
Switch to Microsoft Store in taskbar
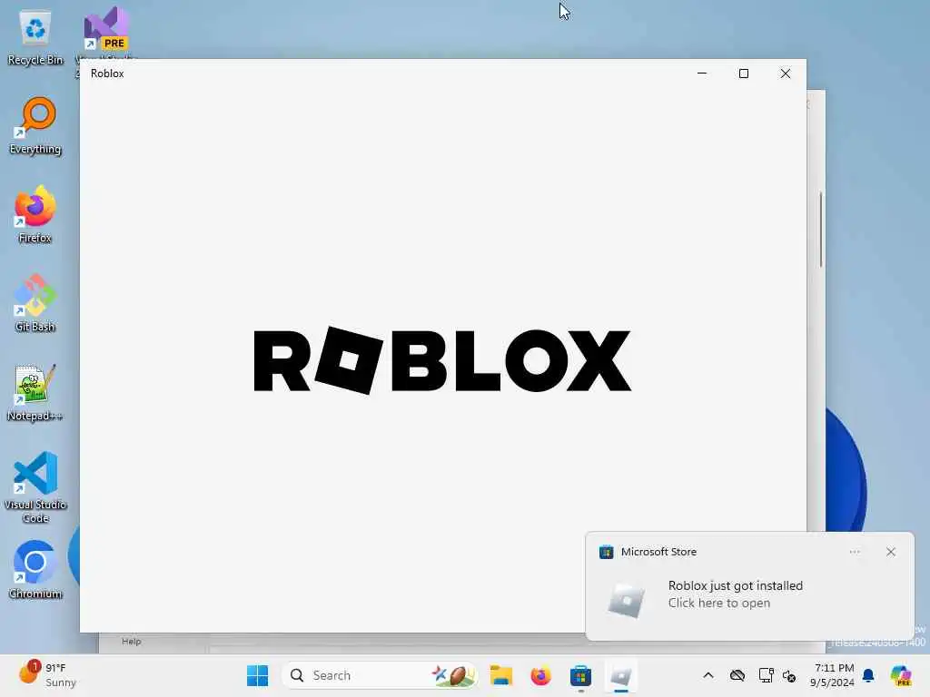pos(580,675)
